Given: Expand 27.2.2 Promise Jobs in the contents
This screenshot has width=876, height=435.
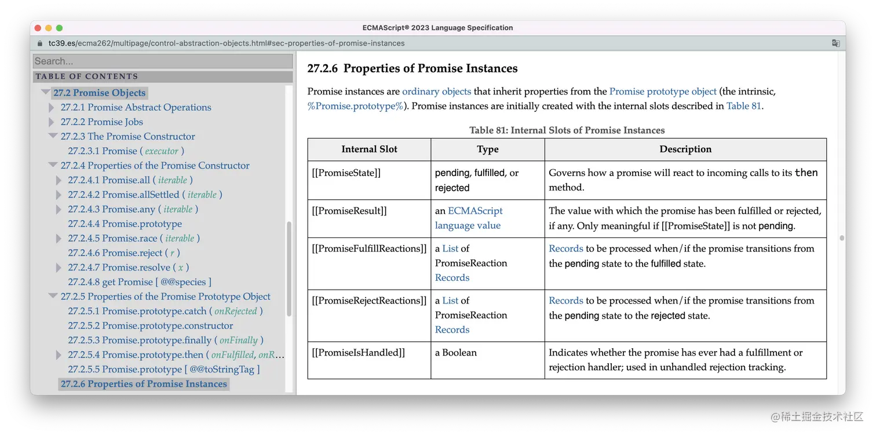Looking at the screenshot, I should pyautogui.click(x=52, y=122).
